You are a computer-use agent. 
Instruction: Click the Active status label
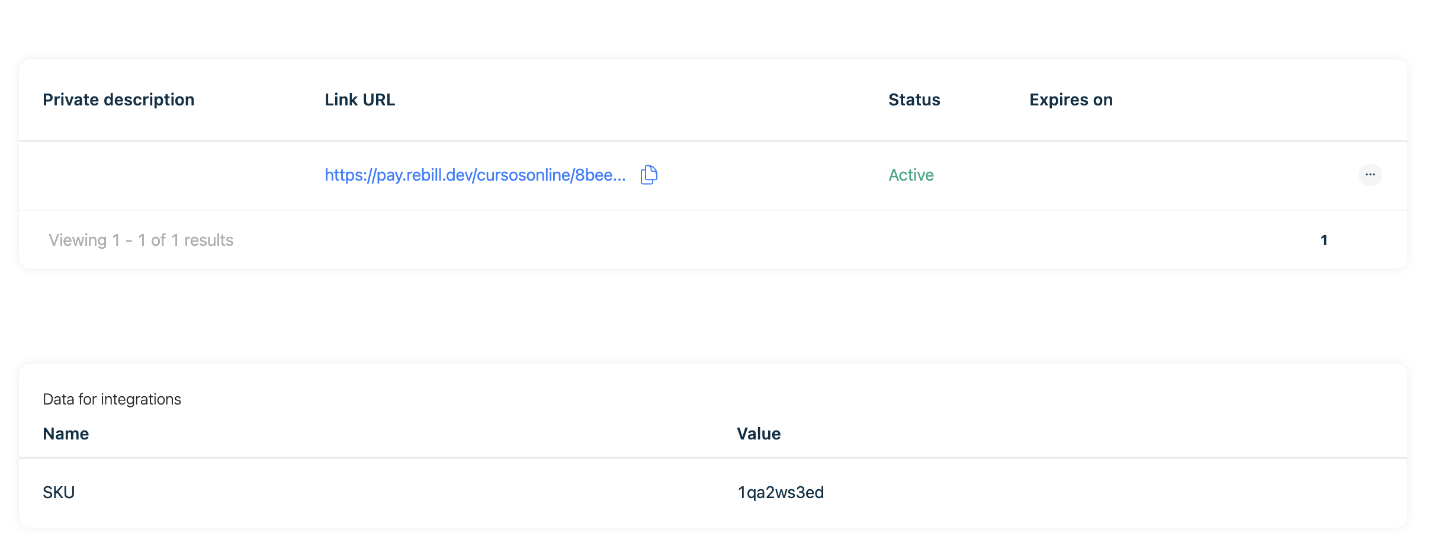910,175
